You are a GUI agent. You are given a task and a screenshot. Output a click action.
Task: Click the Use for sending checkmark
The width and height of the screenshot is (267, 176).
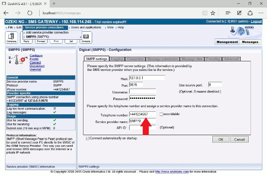pyautogui.click(x=55, y=120)
